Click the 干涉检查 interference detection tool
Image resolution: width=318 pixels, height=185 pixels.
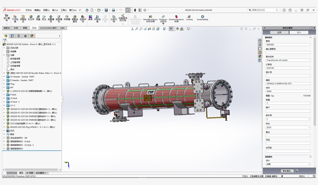point(15,19)
